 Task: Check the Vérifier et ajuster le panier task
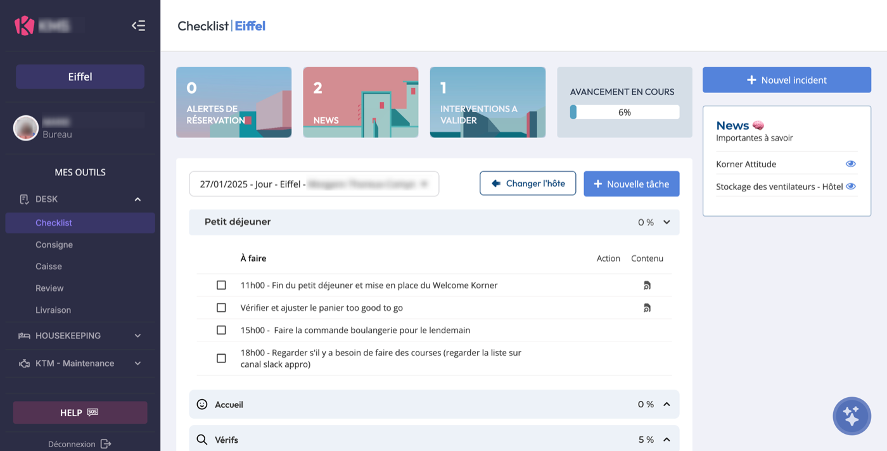tap(221, 308)
